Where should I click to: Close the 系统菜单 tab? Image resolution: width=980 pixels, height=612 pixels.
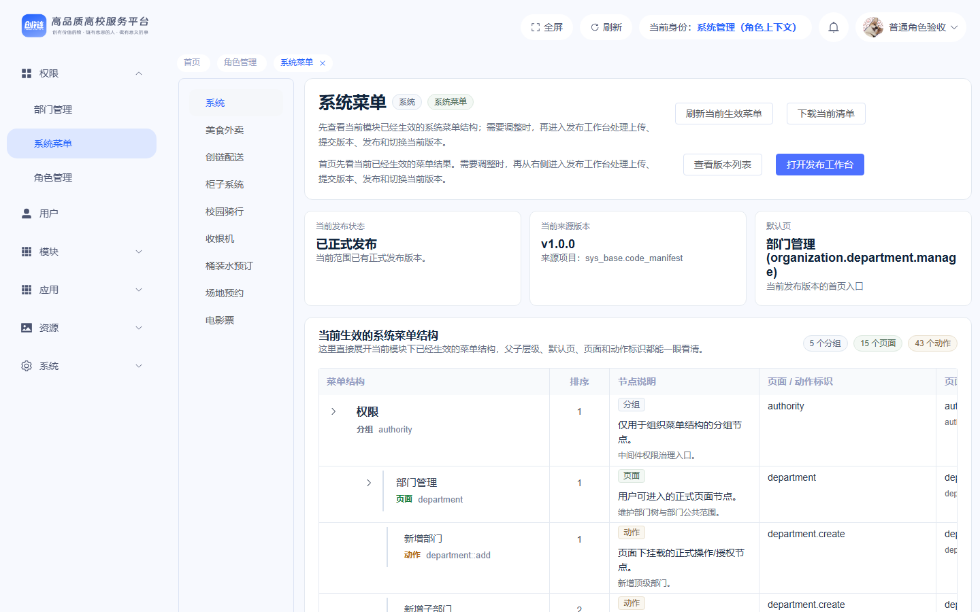pyautogui.click(x=323, y=63)
